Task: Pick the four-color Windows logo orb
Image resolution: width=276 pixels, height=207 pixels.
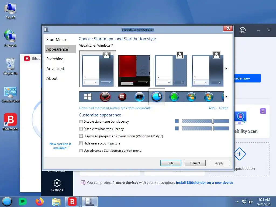Action: tap(191, 97)
